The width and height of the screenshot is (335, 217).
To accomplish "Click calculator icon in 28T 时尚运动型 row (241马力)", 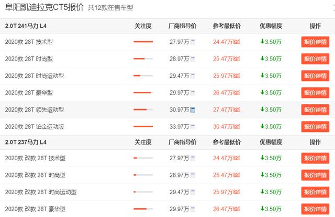I will pyautogui.click(x=193, y=76).
